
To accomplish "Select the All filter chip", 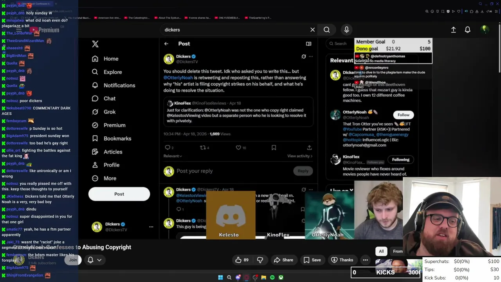I will [381, 251].
